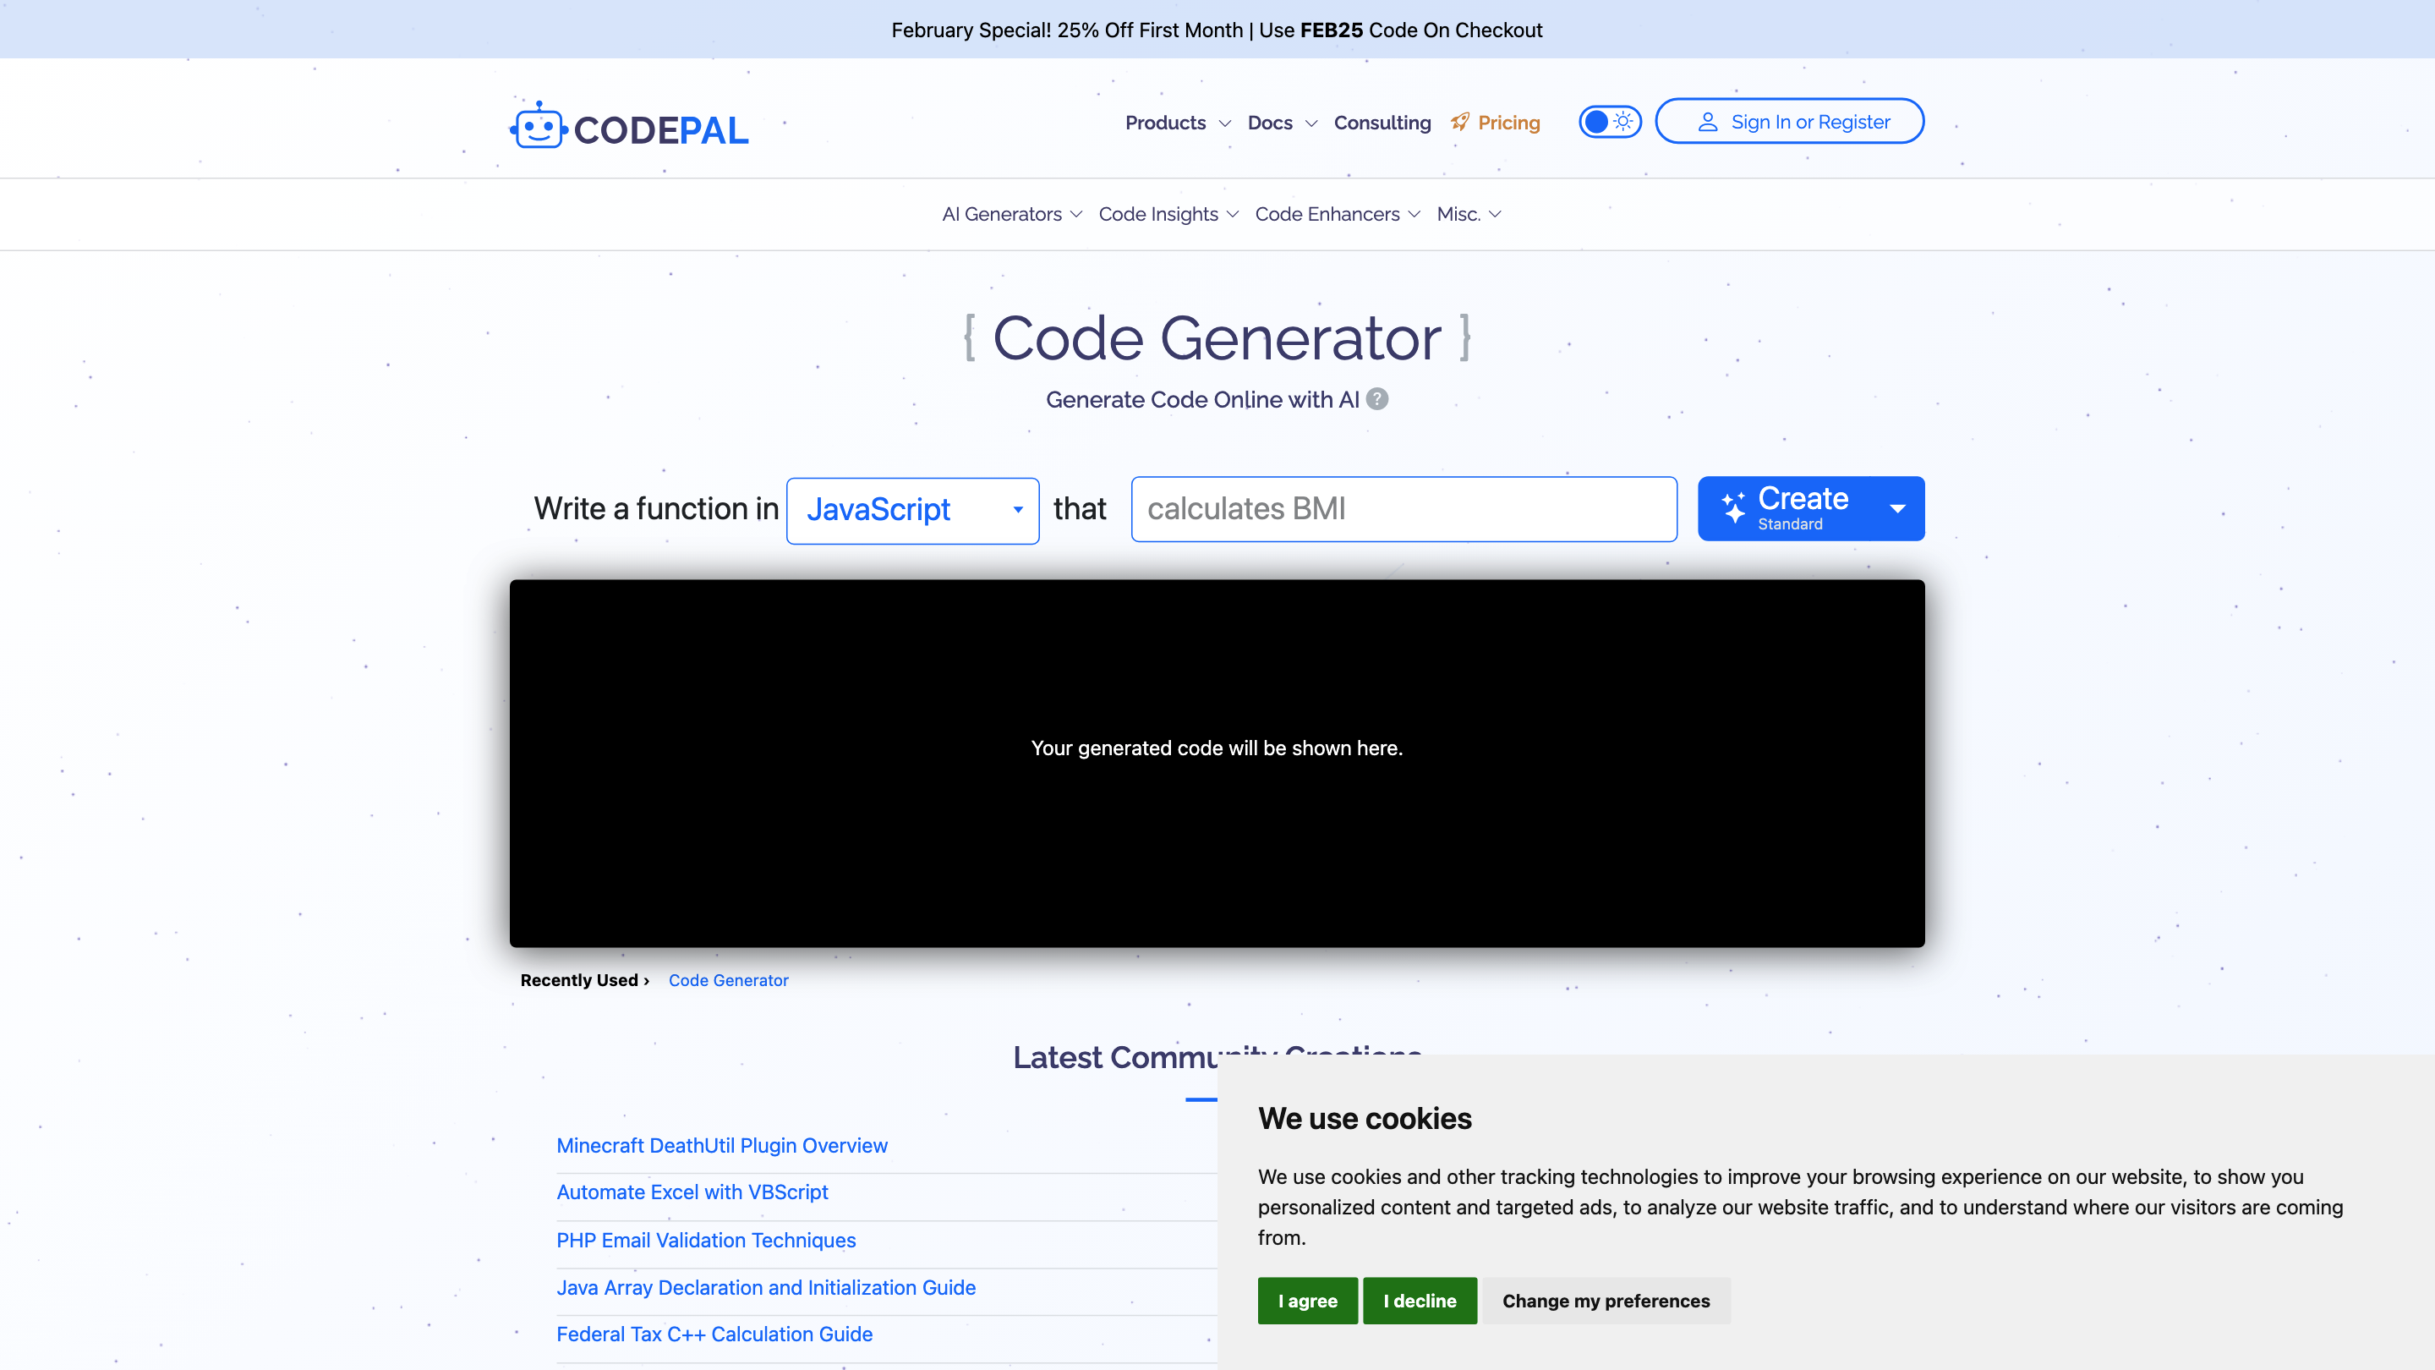This screenshot has width=2435, height=1370.
Task: Click the Sign In or Register button
Action: click(x=1788, y=121)
